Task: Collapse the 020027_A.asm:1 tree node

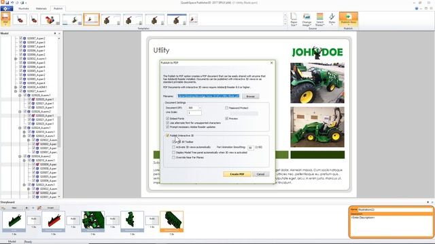Action: 16,91
